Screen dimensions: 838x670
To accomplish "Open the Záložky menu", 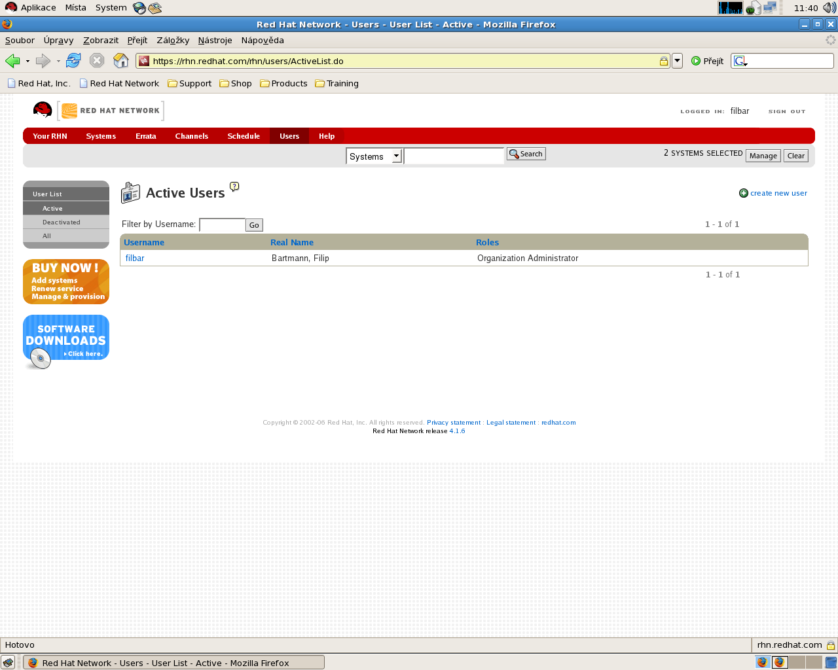I will pyautogui.click(x=173, y=40).
